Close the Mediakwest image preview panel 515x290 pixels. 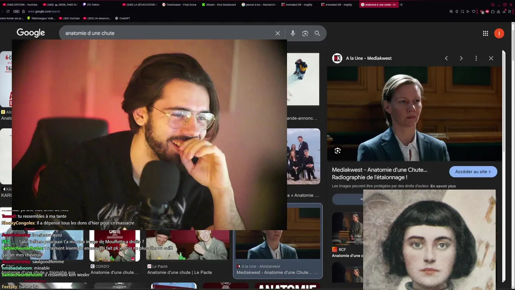(491, 58)
